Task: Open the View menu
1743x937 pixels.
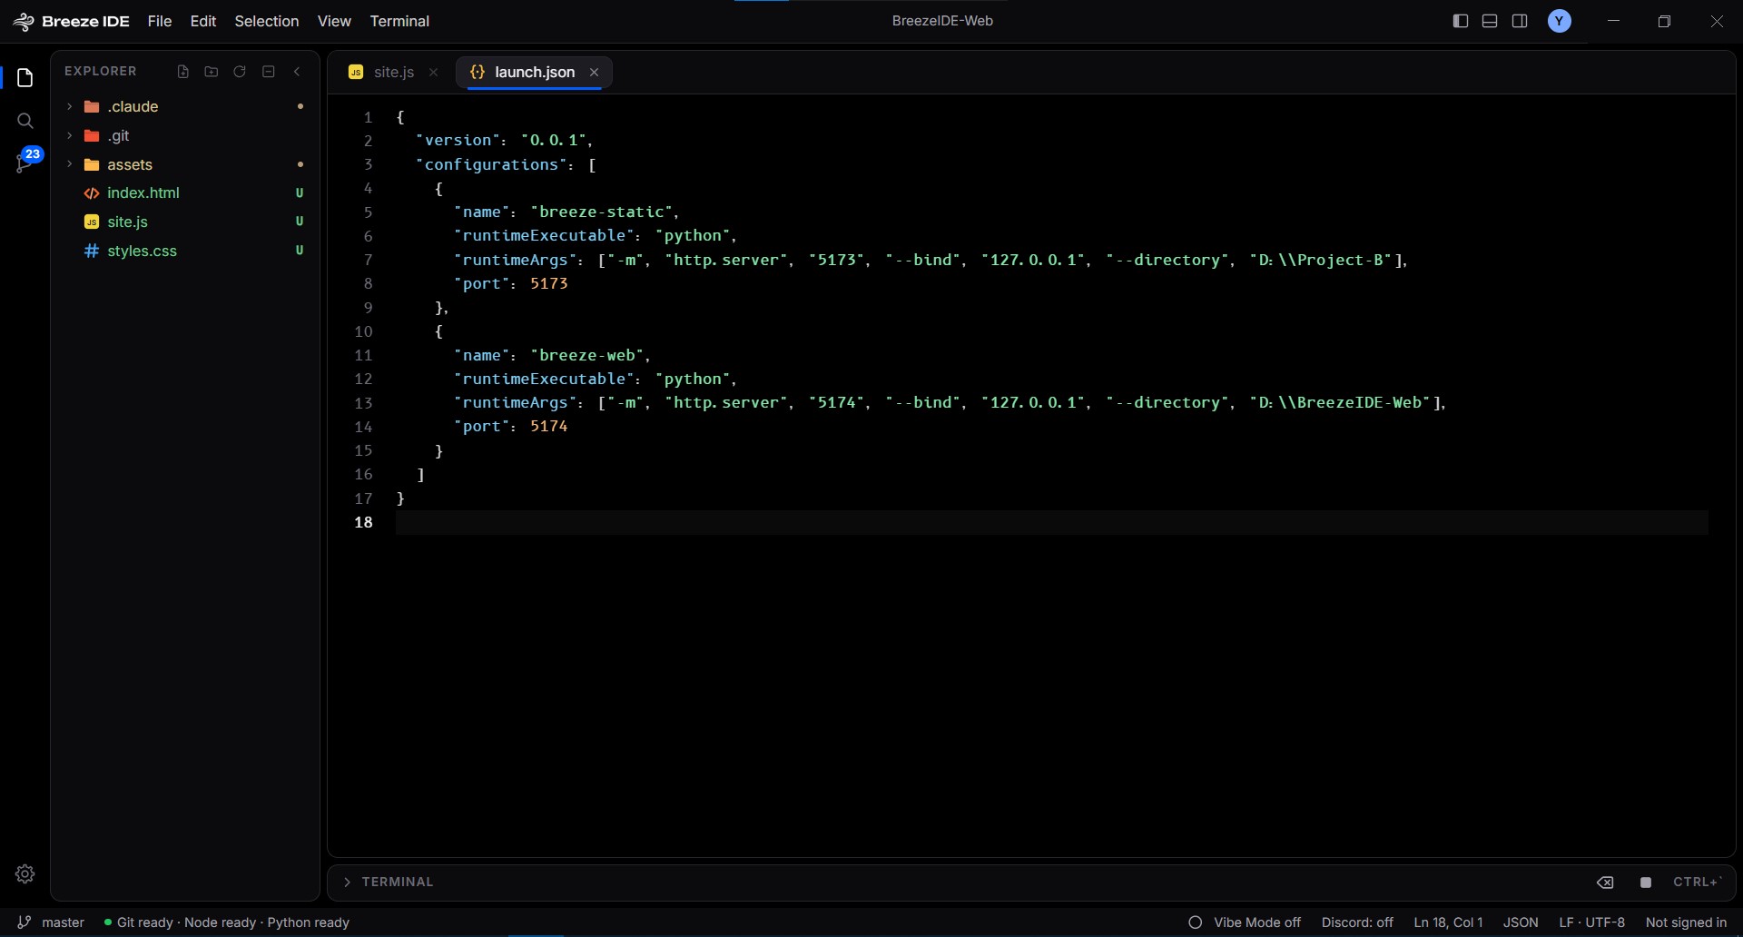Action: (x=334, y=21)
